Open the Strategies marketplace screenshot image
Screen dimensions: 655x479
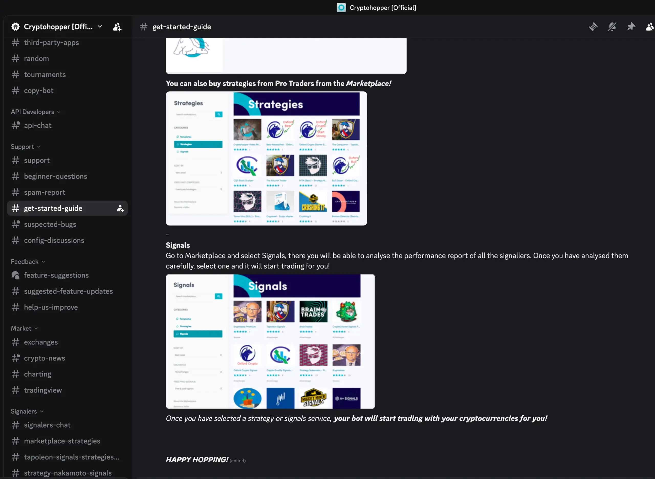click(x=266, y=159)
